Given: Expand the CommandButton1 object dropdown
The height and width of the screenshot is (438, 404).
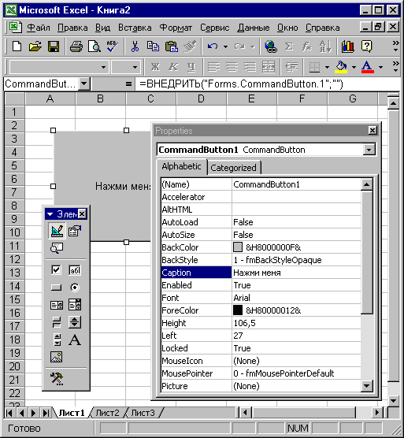Looking at the screenshot, I should (369, 150).
